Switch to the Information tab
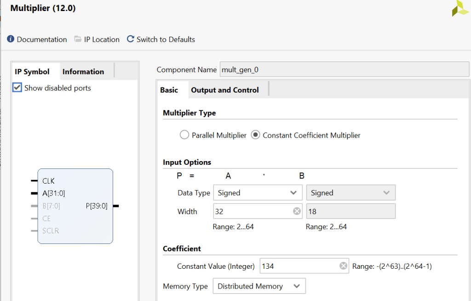The image size is (471, 301). click(x=83, y=72)
